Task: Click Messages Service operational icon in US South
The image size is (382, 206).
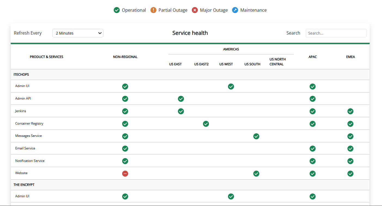Action: pos(256,136)
